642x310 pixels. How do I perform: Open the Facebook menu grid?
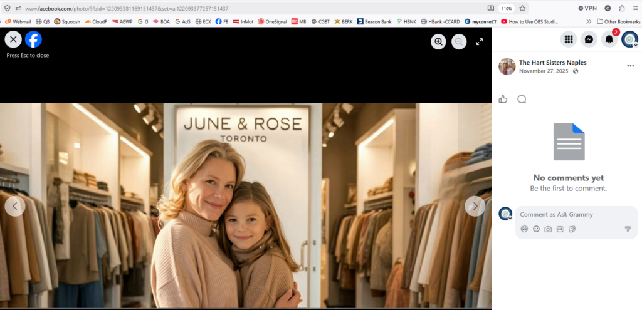coord(568,39)
